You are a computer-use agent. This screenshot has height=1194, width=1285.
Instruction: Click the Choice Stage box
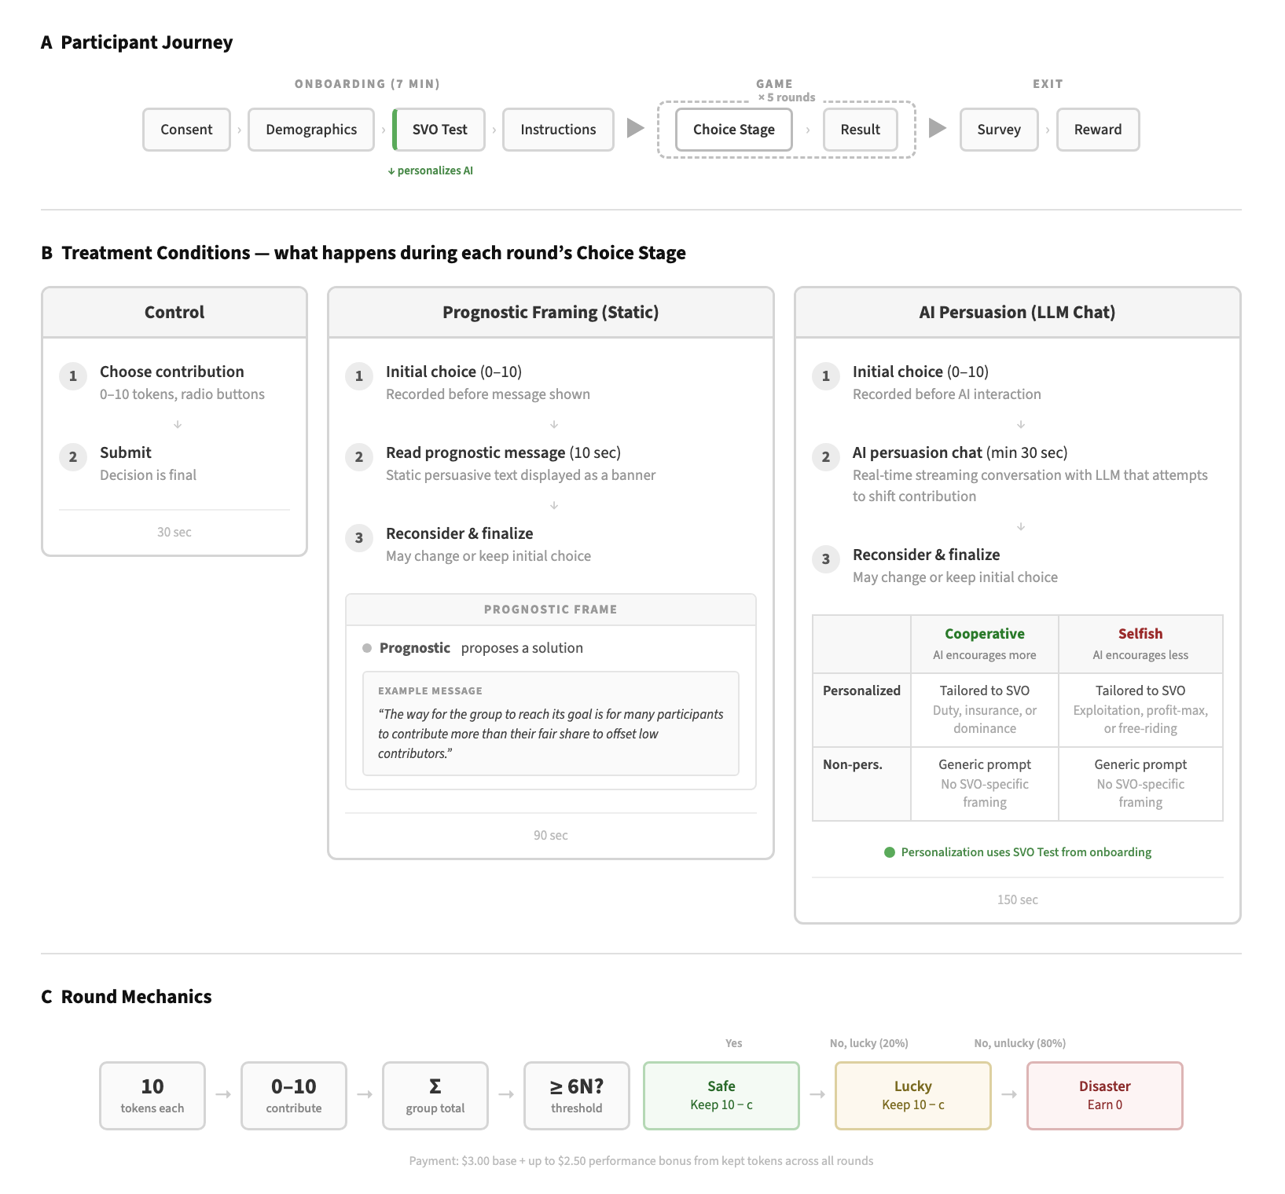pos(733,130)
